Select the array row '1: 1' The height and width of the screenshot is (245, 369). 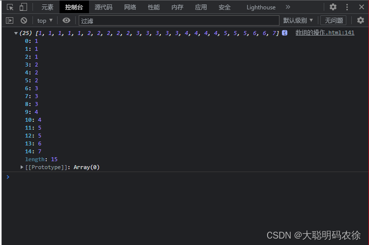31,49
